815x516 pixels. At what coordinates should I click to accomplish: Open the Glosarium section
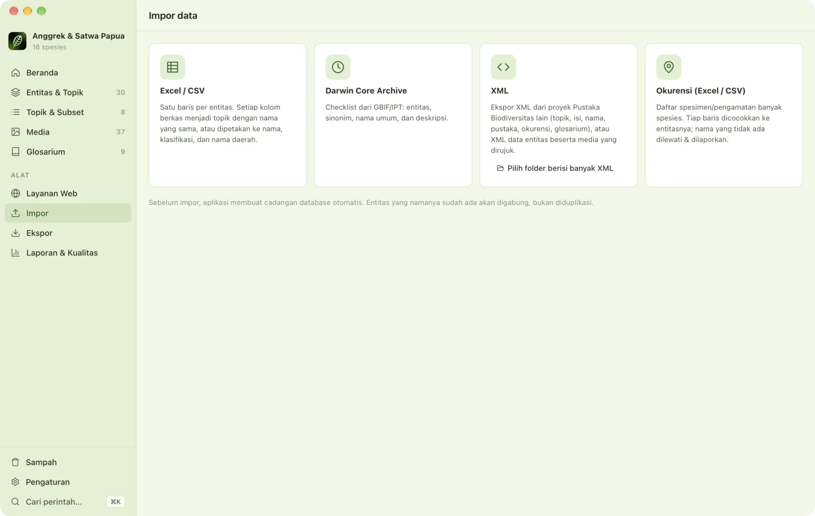(68, 152)
